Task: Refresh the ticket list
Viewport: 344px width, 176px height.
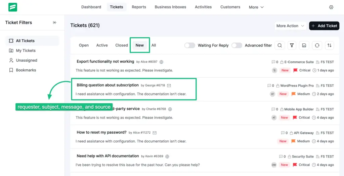Action: tap(317, 45)
